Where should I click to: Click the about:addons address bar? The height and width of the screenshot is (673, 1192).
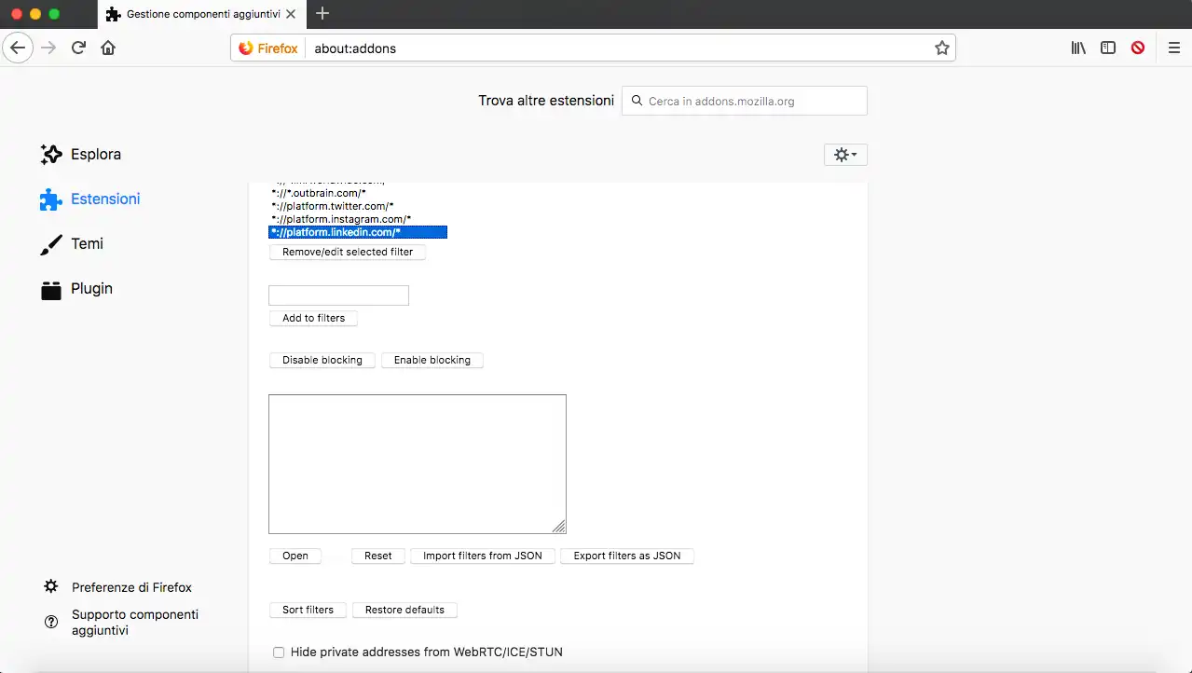(x=592, y=48)
